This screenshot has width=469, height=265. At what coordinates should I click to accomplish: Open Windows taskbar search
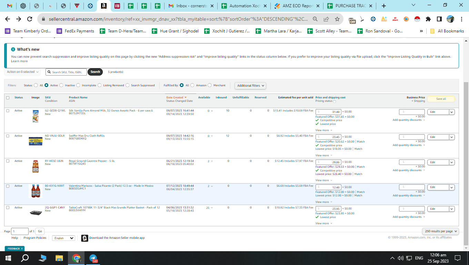pos(25,258)
